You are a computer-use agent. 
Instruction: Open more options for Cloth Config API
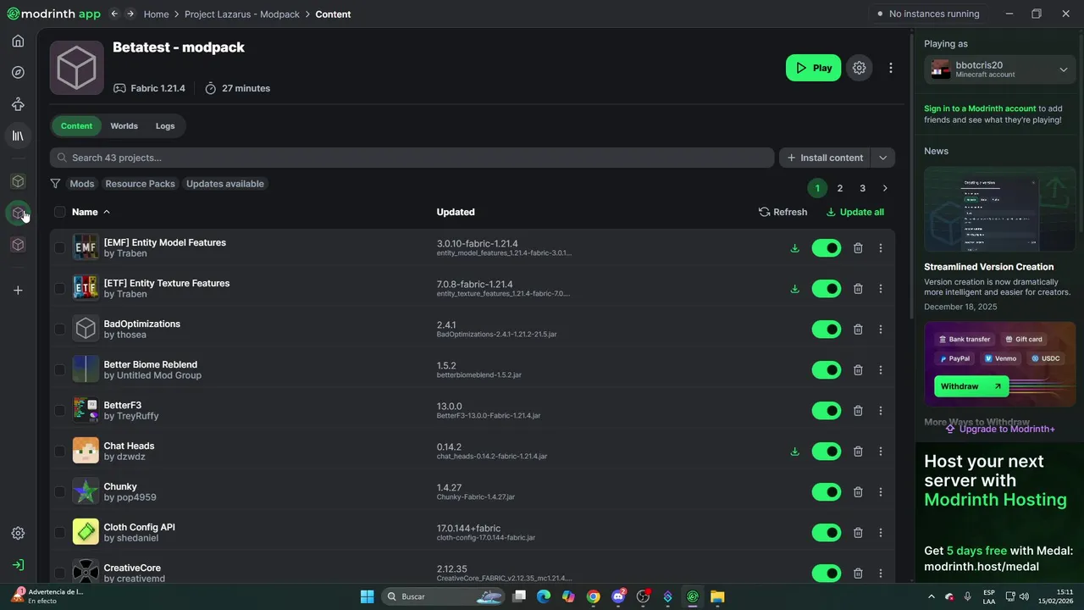[881, 533]
